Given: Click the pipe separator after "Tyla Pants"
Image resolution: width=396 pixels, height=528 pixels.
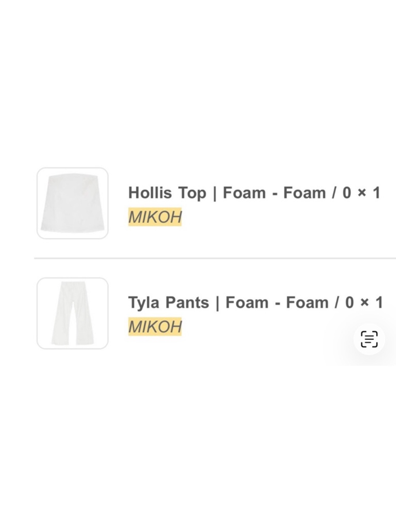Looking at the screenshot, I should click(x=217, y=303).
